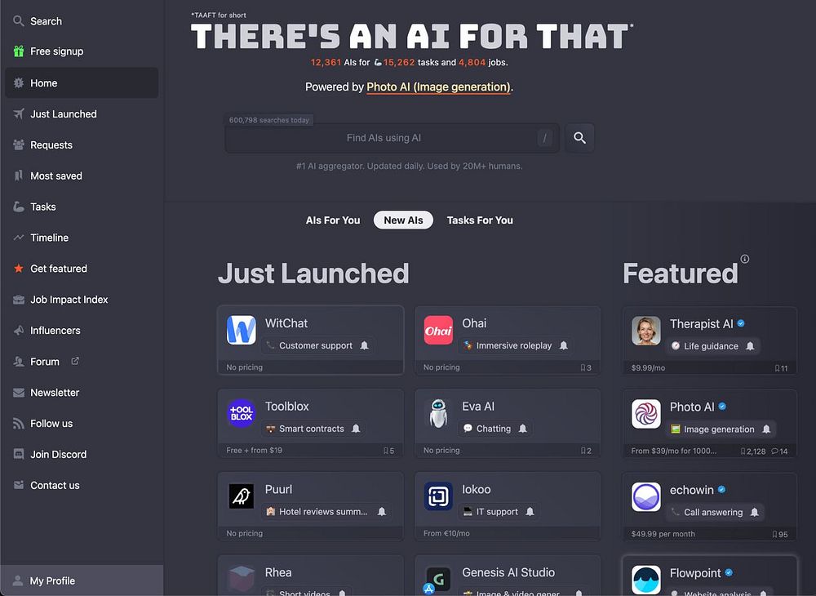Toggle bell notification for Customer support

364,345
